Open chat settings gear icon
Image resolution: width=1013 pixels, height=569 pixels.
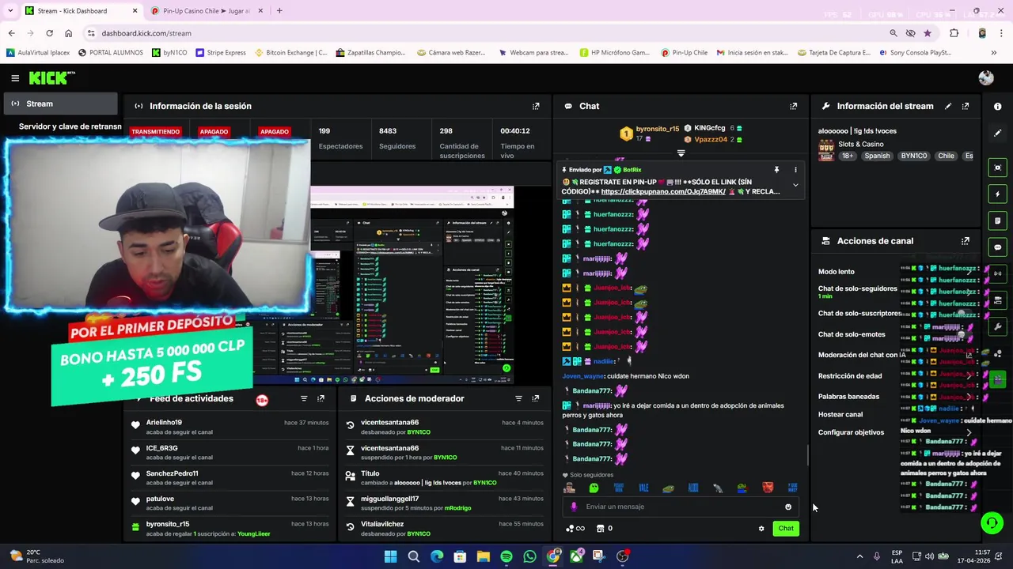tap(761, 529)
